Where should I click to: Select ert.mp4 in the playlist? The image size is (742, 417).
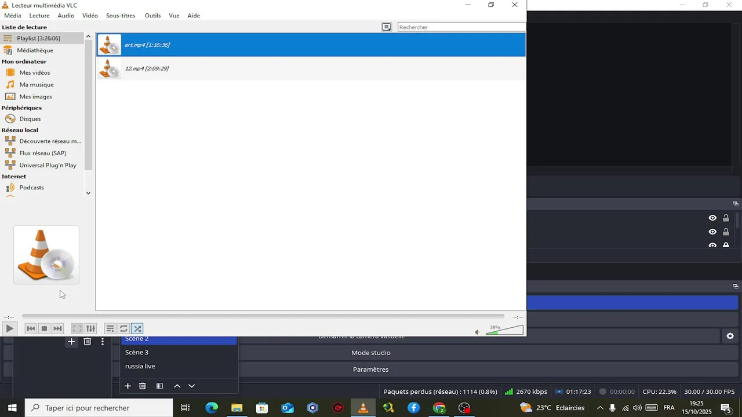coord(311,45)
